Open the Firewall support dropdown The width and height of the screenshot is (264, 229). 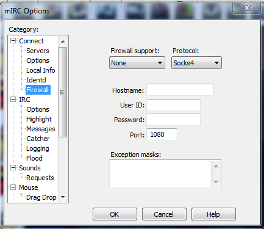[137, 63]
